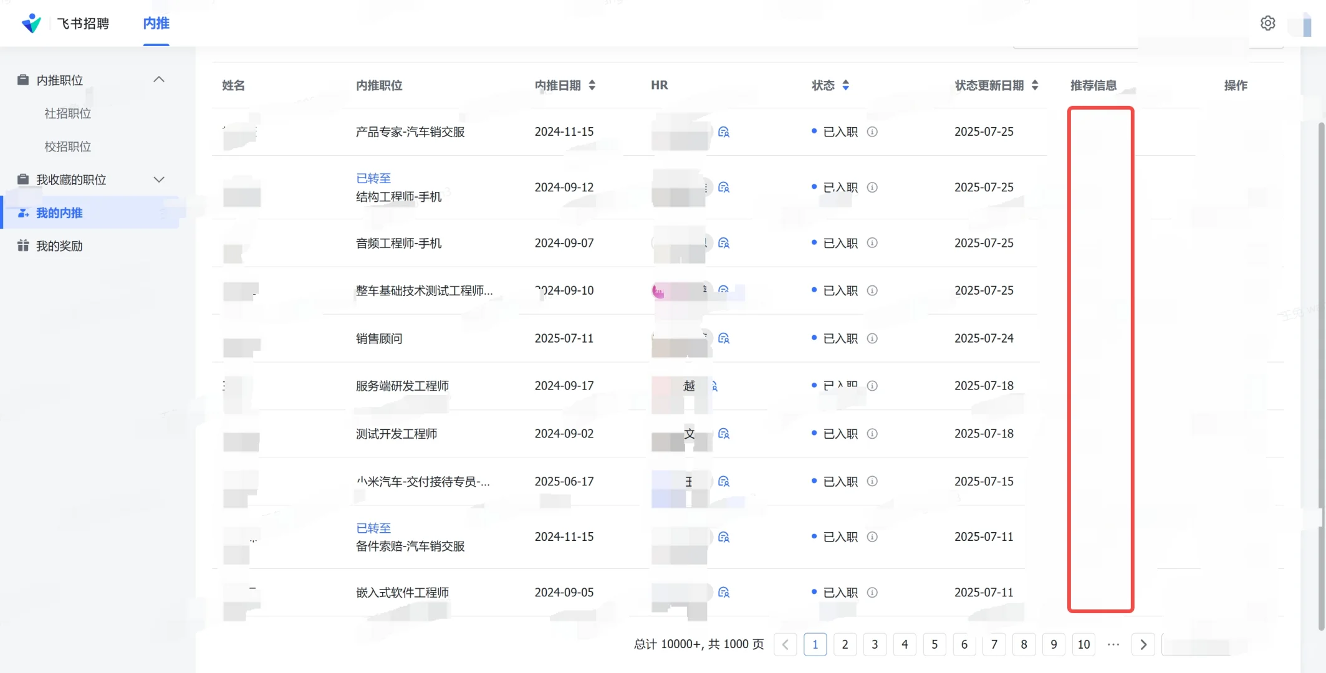Viewport: 1326px width, 673px height.
Task: Click the 整车基础技术测试工程师... position cell
Action: click(x=424, y=290)
